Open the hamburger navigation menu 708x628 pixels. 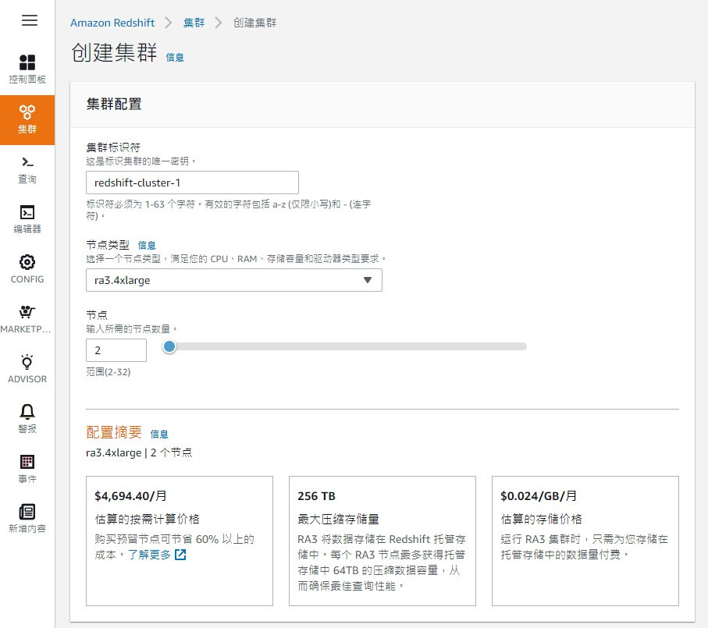click(x=30, y=20)
